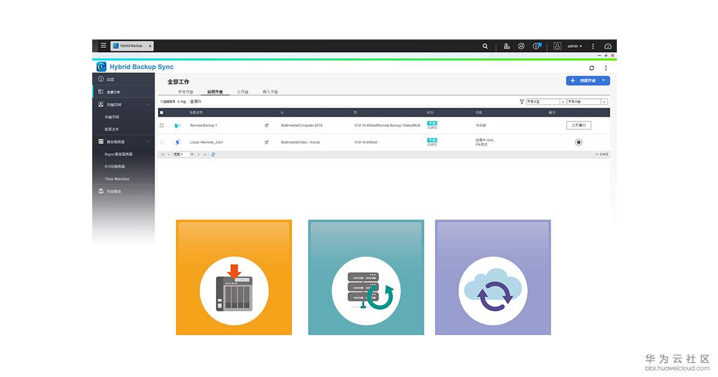Edit the Remote Backup 1 job
Image resolution: width=718 pixels, height=377 pixels.
[x=267, y=126]
